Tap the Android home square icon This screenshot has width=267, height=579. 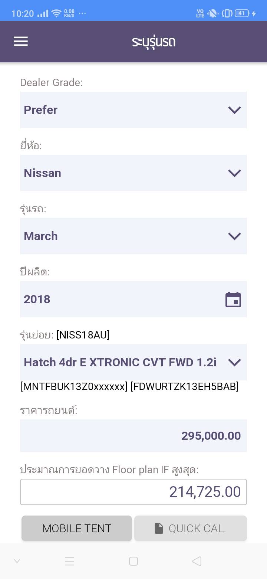click(x=133, y=561)
